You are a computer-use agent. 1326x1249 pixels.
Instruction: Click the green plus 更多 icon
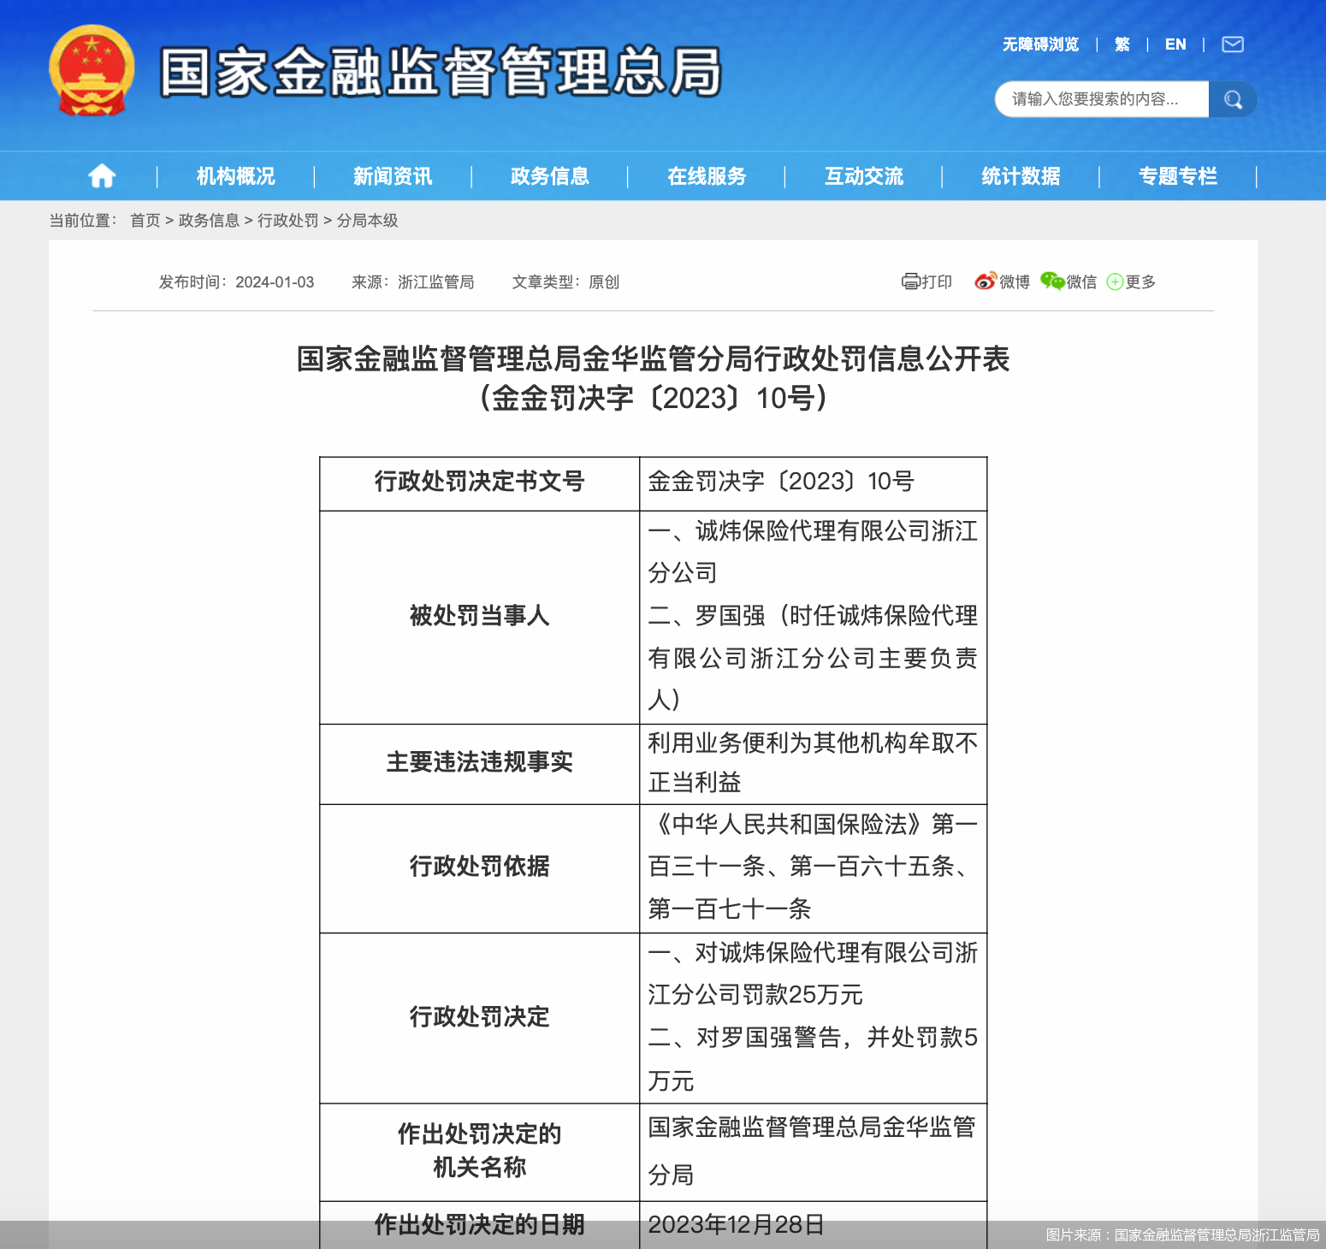coord(1115,282)
